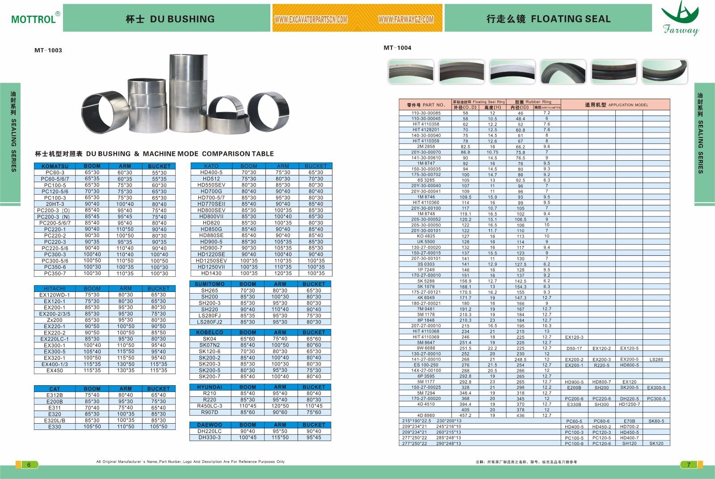Click the Rubber Ring column header
715x479 pixels.
pyautogui.click(x=533, y=102)
